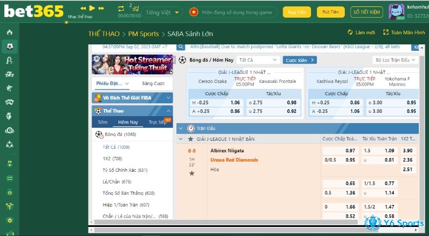Image resolution: width=429 pixels, height=236 pixels.
Task: Play the sports music track
Action: (92, 8)
